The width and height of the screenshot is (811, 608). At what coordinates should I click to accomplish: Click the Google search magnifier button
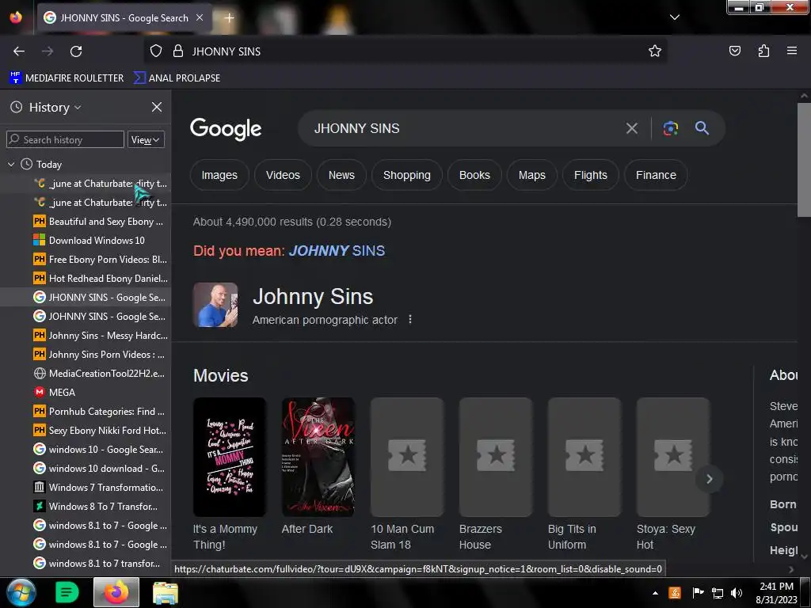pos(702,128)
